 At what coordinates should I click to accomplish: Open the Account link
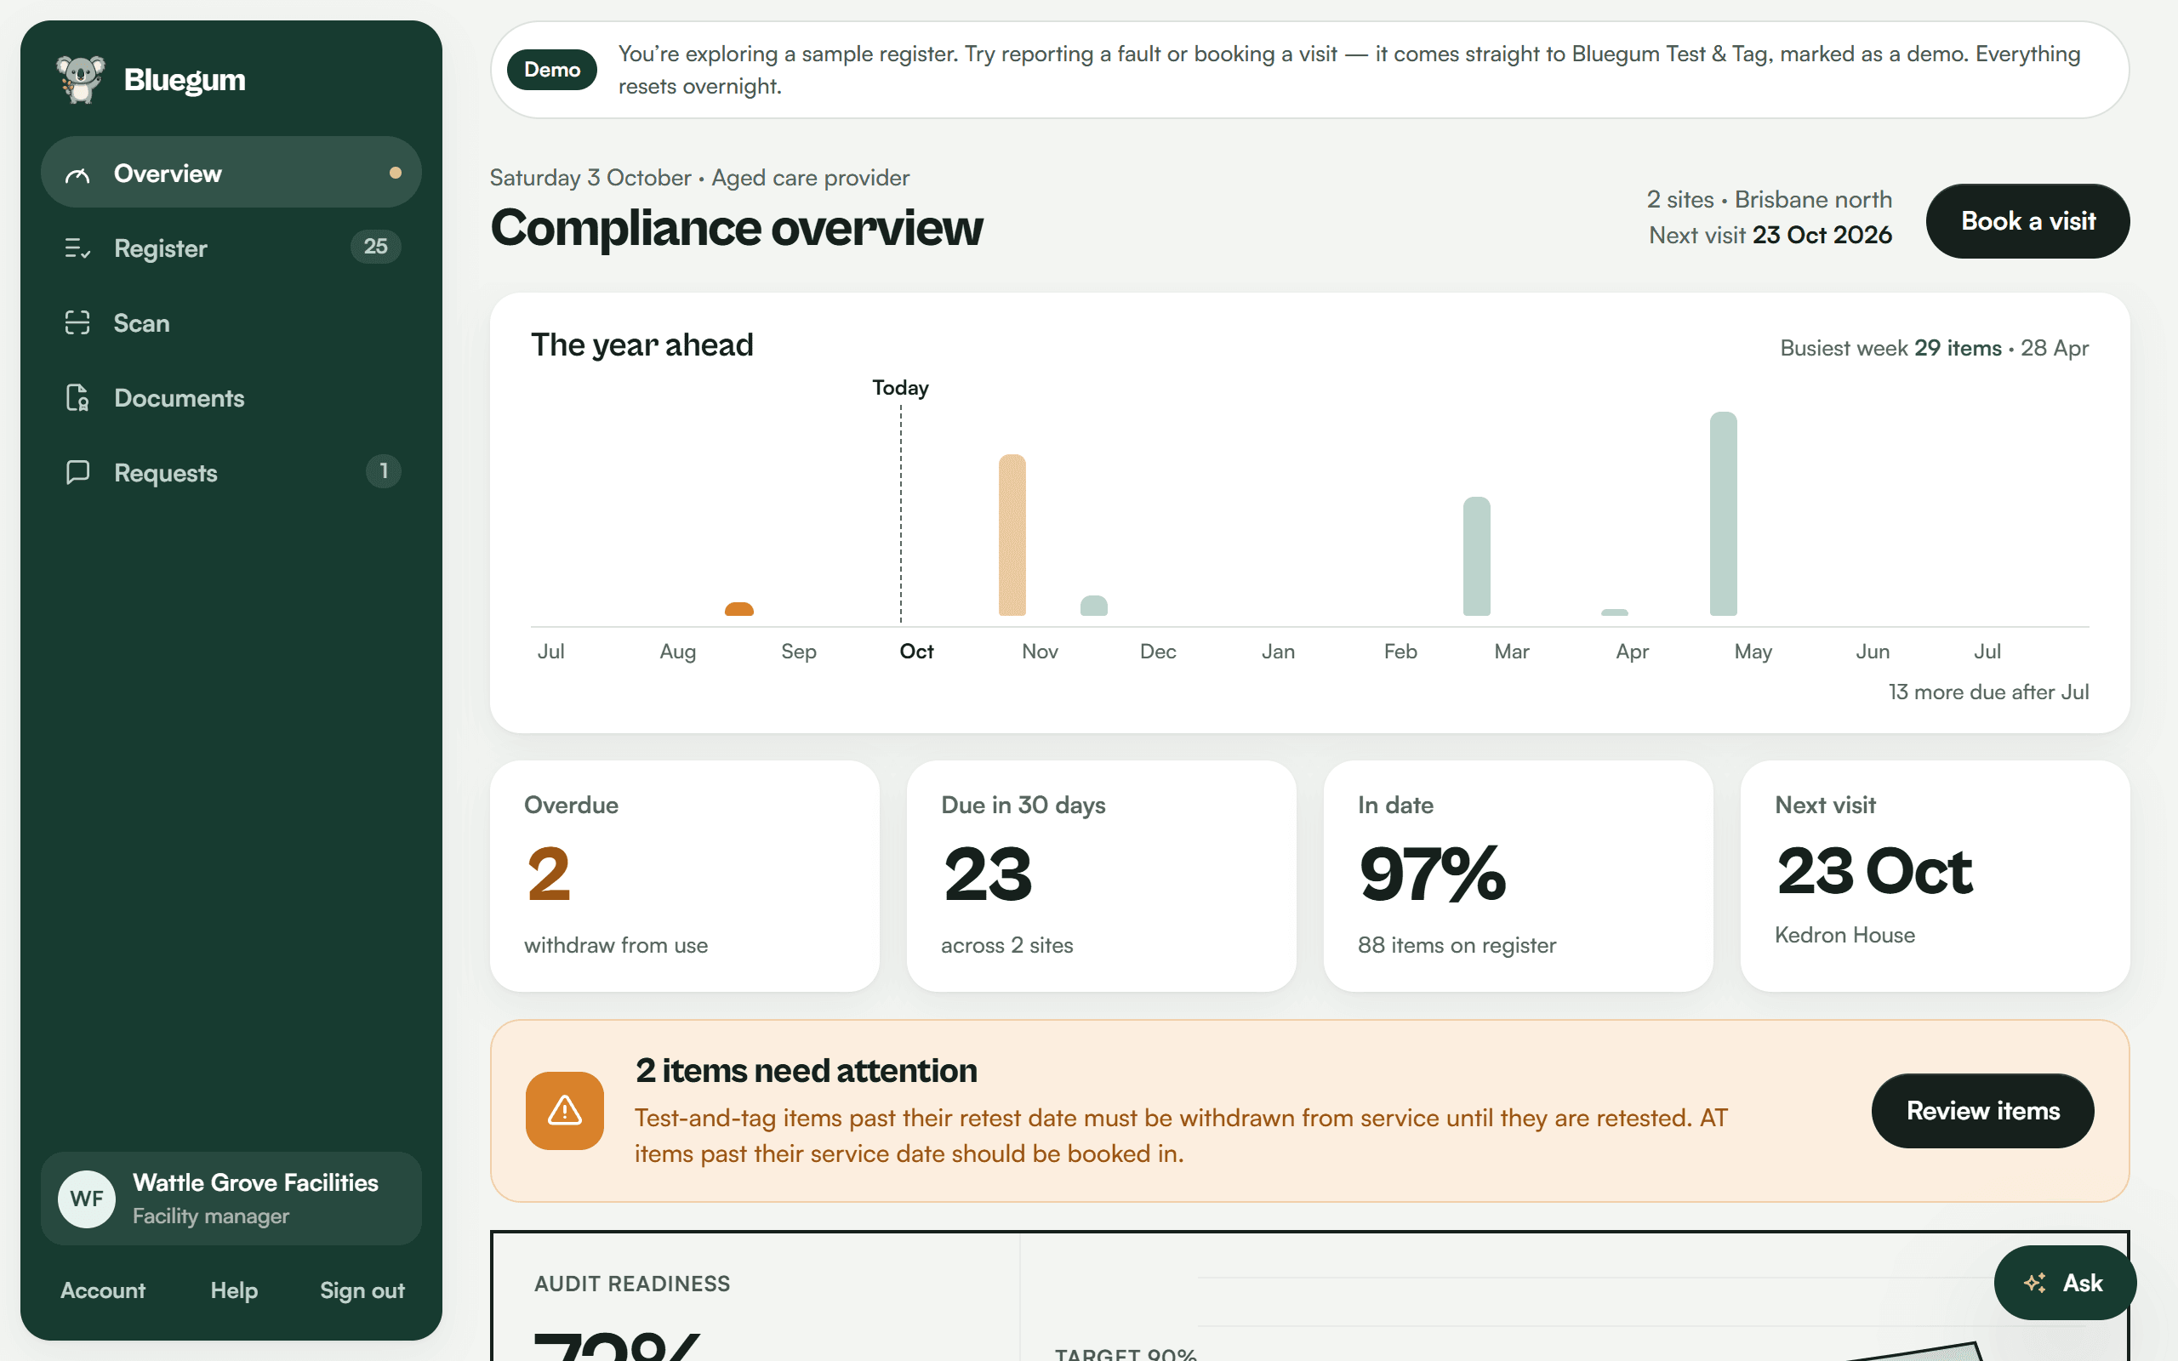103,1290
